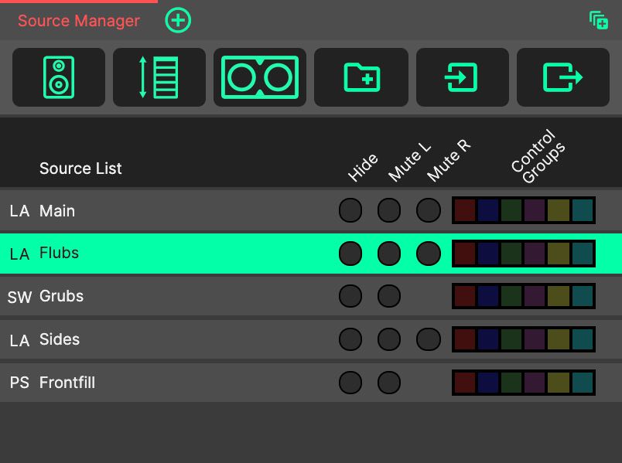Click the yellow control group for Main
622x463 pixels.
point(559,210)
